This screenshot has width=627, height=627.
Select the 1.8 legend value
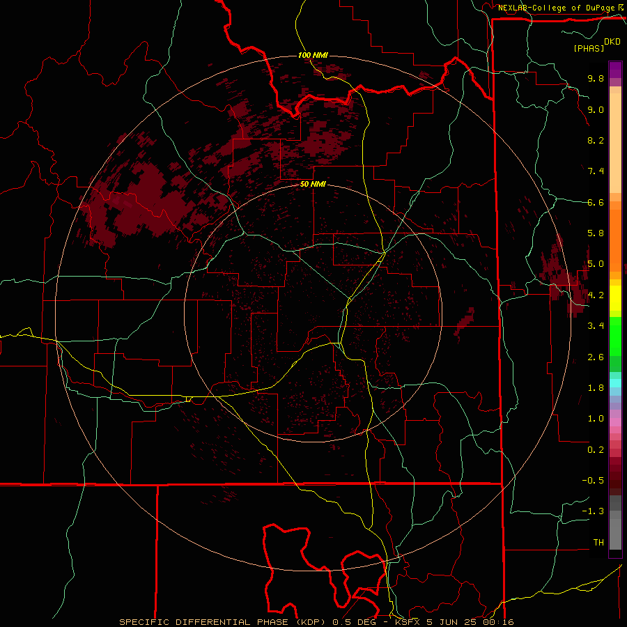click(596, 388)
